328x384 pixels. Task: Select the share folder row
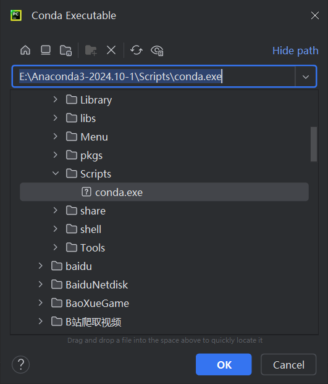164,211
